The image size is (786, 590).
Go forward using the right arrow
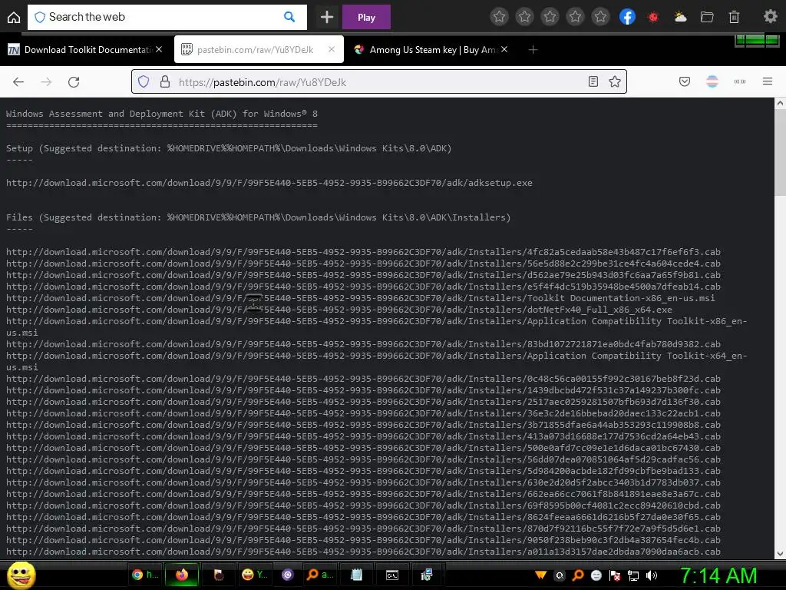(x=46, y=81)
